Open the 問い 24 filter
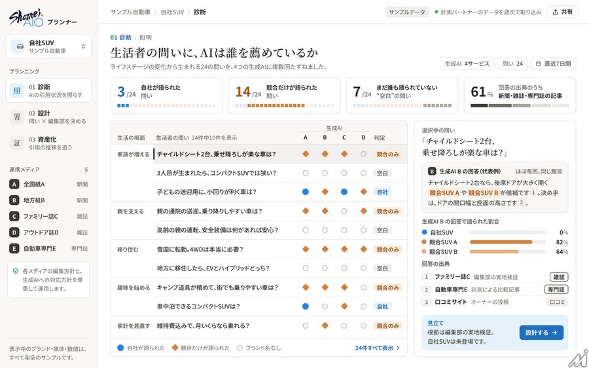This screenshot has height=368, width=589. [x=512, y=64]
